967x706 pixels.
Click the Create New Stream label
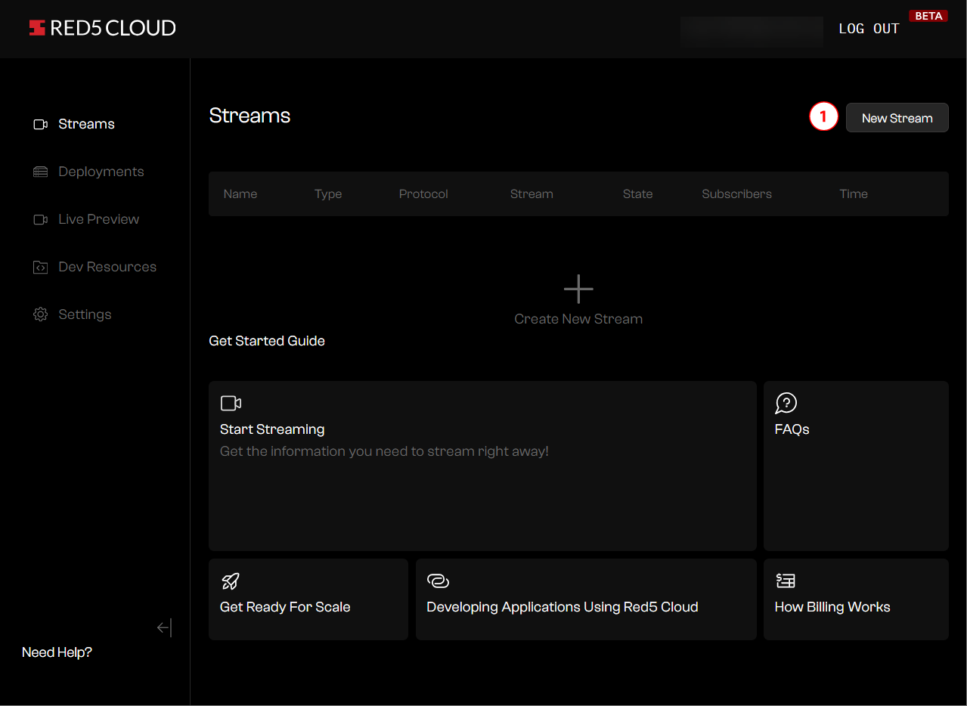tap(578, 319)
